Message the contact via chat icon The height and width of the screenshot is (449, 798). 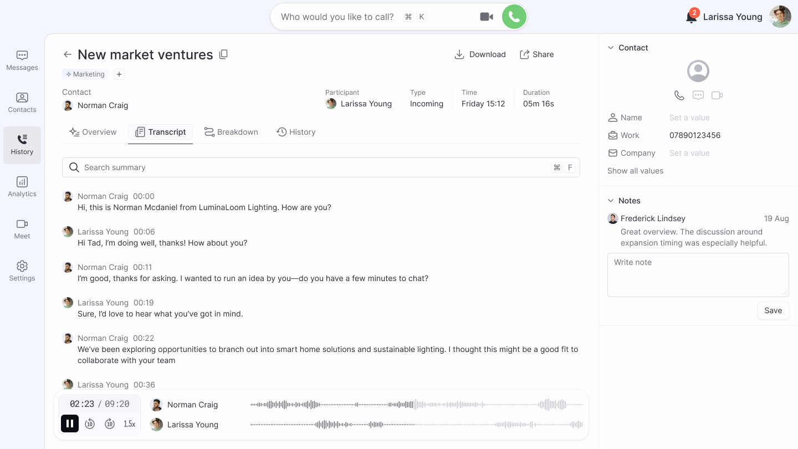coord(698,95)
